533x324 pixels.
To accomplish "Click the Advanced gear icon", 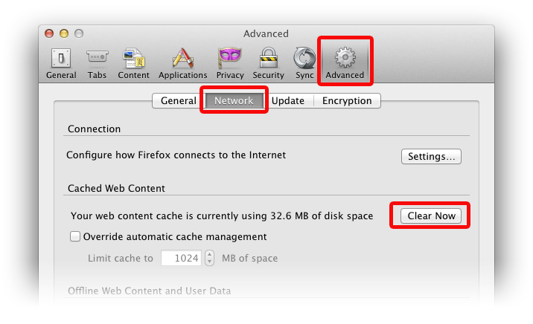I will point(345,59).
